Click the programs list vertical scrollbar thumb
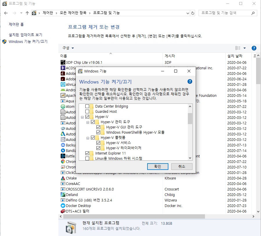 [258, 71]
